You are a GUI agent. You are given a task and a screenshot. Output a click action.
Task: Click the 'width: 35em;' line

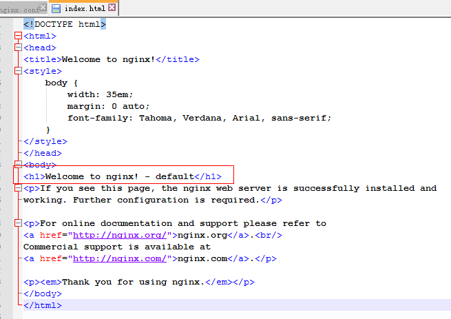click(x=100, y=94)
